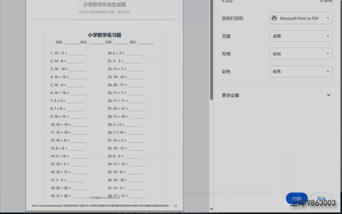The height and width of the screenshot is (214, 342).
Task: Open the 布局 dropdown showing 纵向
Action: click(300, 54)
